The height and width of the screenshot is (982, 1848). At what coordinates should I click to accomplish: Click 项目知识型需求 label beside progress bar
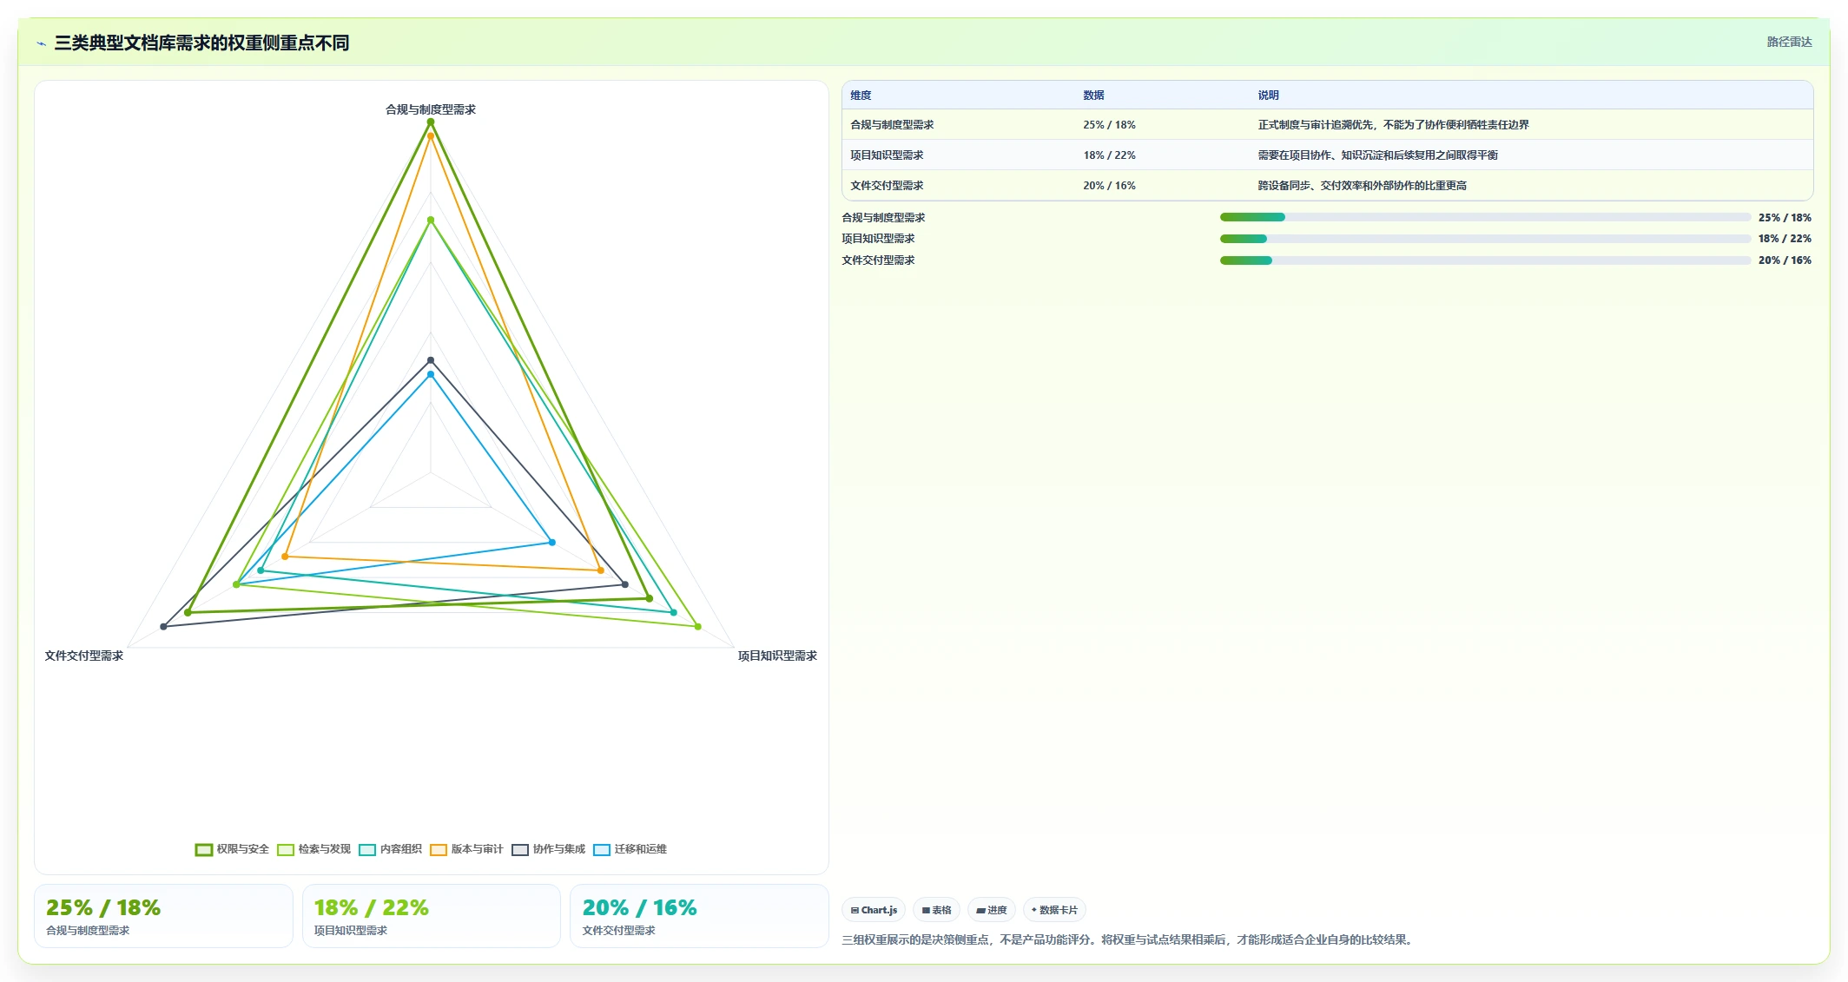coord(878,239)
